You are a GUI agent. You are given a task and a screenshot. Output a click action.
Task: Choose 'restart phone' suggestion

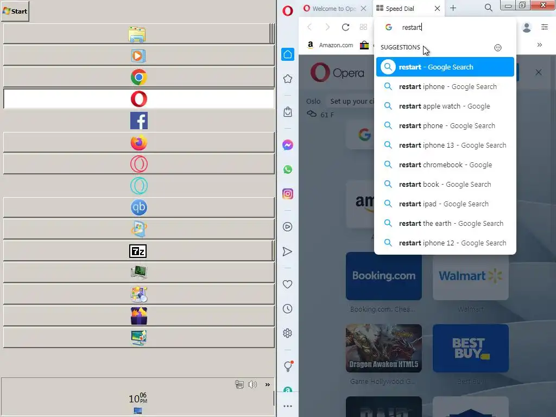click(x=445, y=125)
